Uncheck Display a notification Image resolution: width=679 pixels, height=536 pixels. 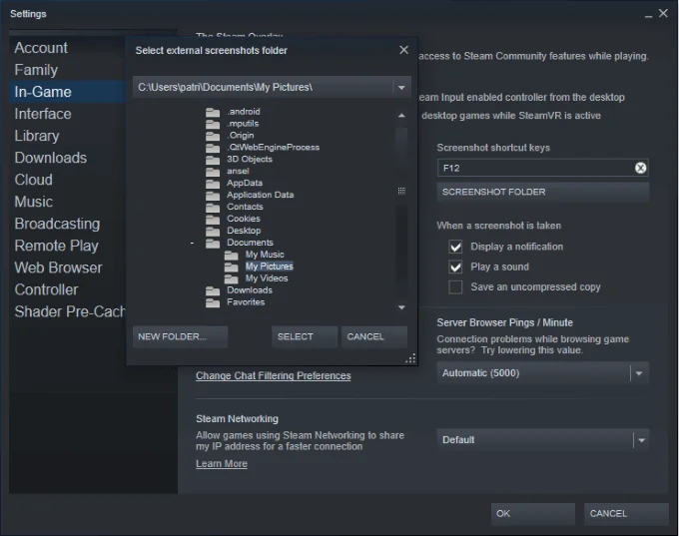coord(455,247)
